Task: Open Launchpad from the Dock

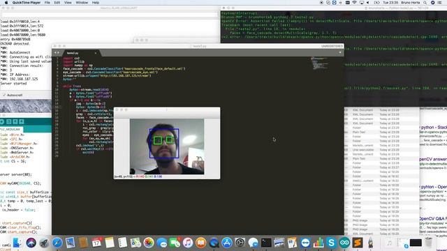Action: tap(44, 243)
